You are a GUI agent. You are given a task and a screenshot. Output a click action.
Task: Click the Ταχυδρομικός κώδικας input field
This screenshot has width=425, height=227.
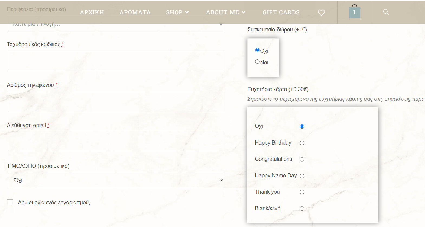(116, 60)
